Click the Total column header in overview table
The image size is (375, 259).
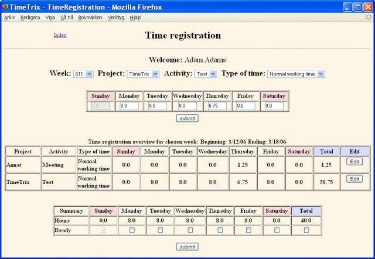click(326, 152)
